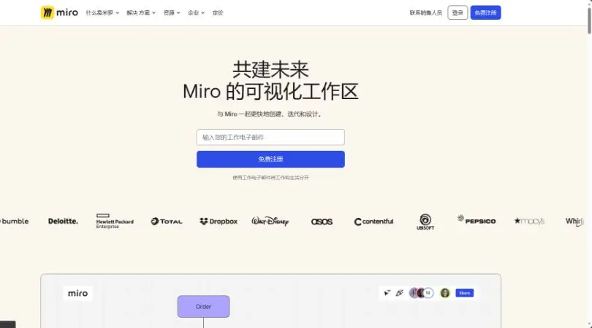This screenshot has height=328, width=592.
Task: Click the ASOS logo
Action: pos(322,222)
